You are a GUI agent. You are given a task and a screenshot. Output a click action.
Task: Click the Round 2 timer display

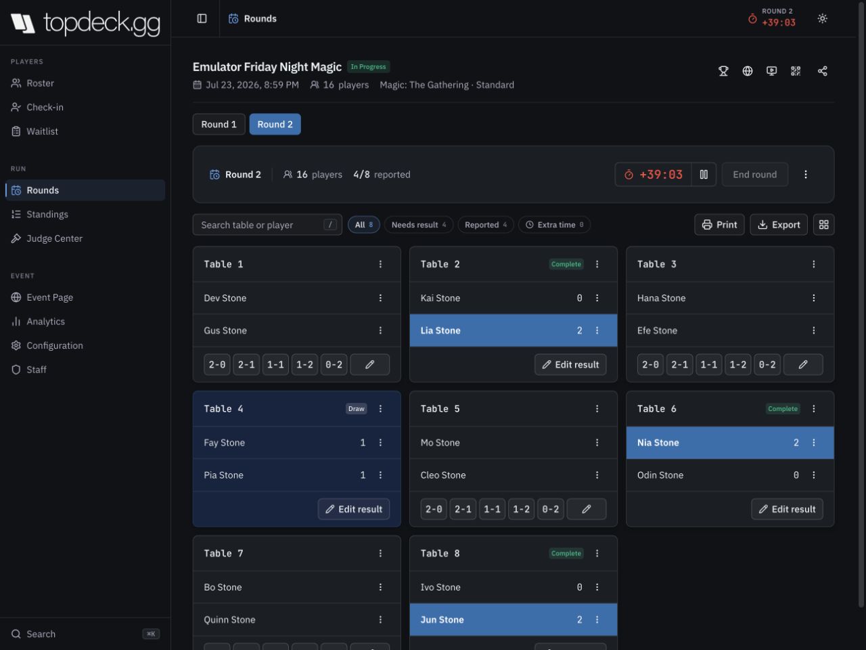pos(654,175)
